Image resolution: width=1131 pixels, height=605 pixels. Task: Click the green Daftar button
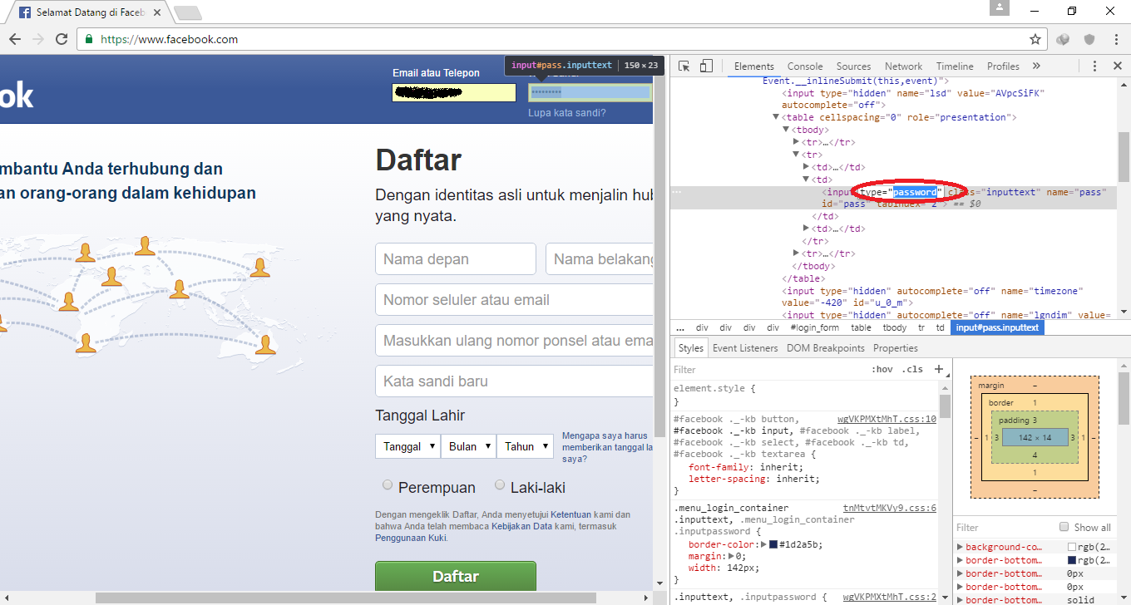(456, 577)
